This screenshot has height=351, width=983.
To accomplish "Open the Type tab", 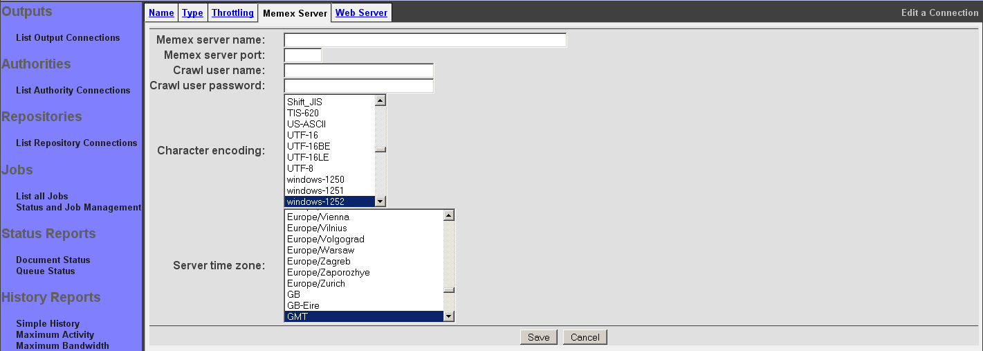I will 192,12.
